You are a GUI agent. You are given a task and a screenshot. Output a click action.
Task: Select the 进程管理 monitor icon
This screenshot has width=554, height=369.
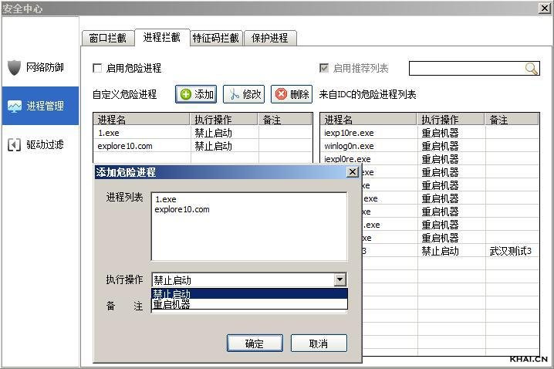[15, 106]
